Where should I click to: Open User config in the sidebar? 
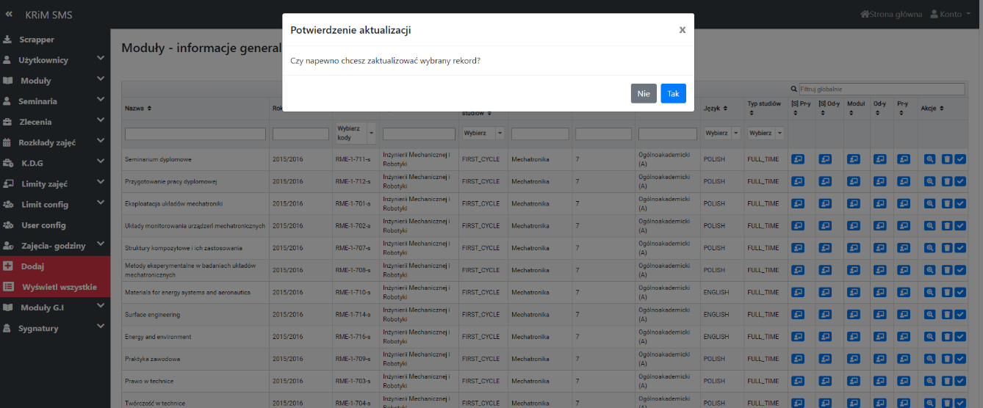[43, 225]
